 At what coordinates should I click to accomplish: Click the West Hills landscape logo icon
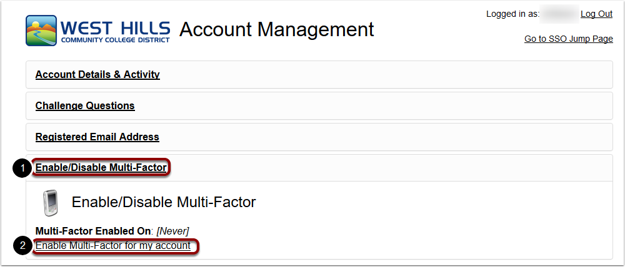(41, 31)
